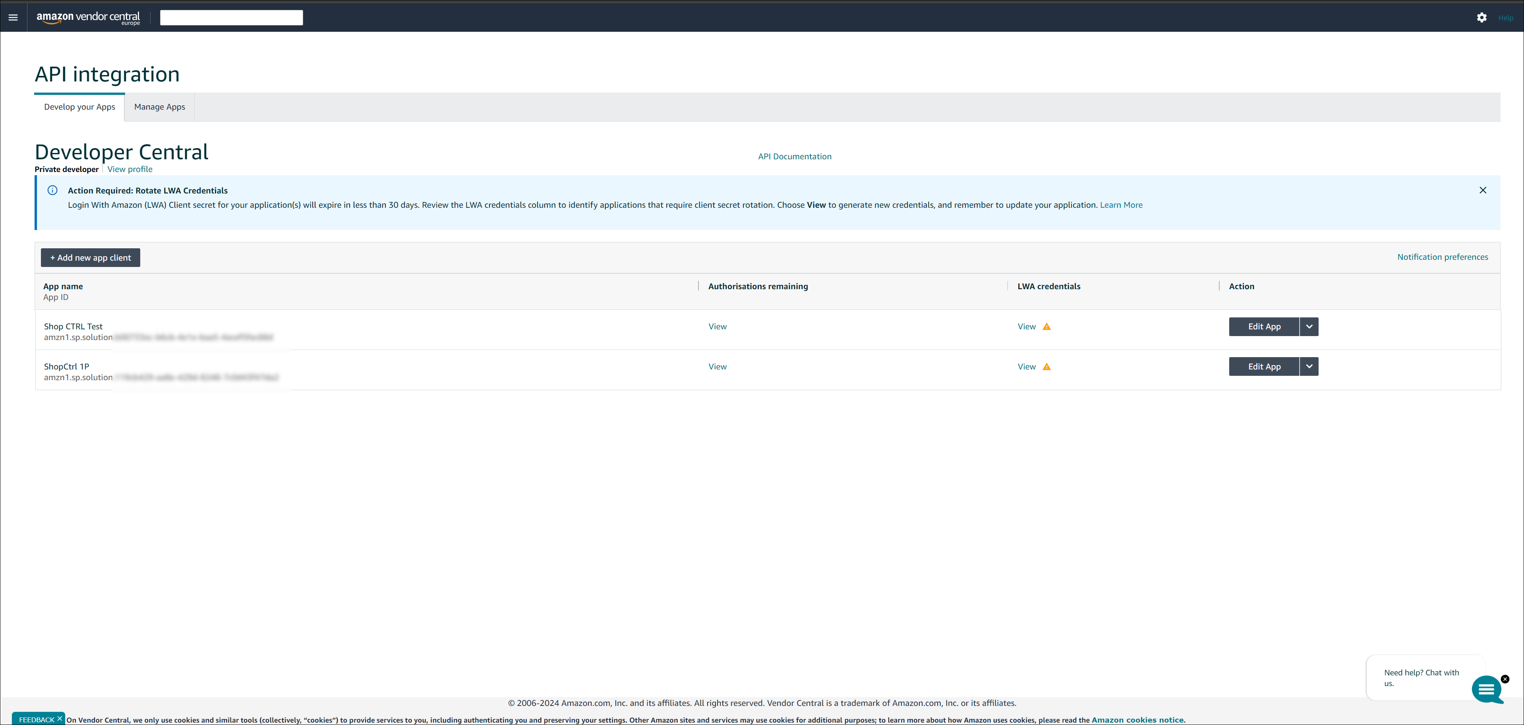
Task: Click the Amazon Vendor Central logo
Action: [88, 18]
